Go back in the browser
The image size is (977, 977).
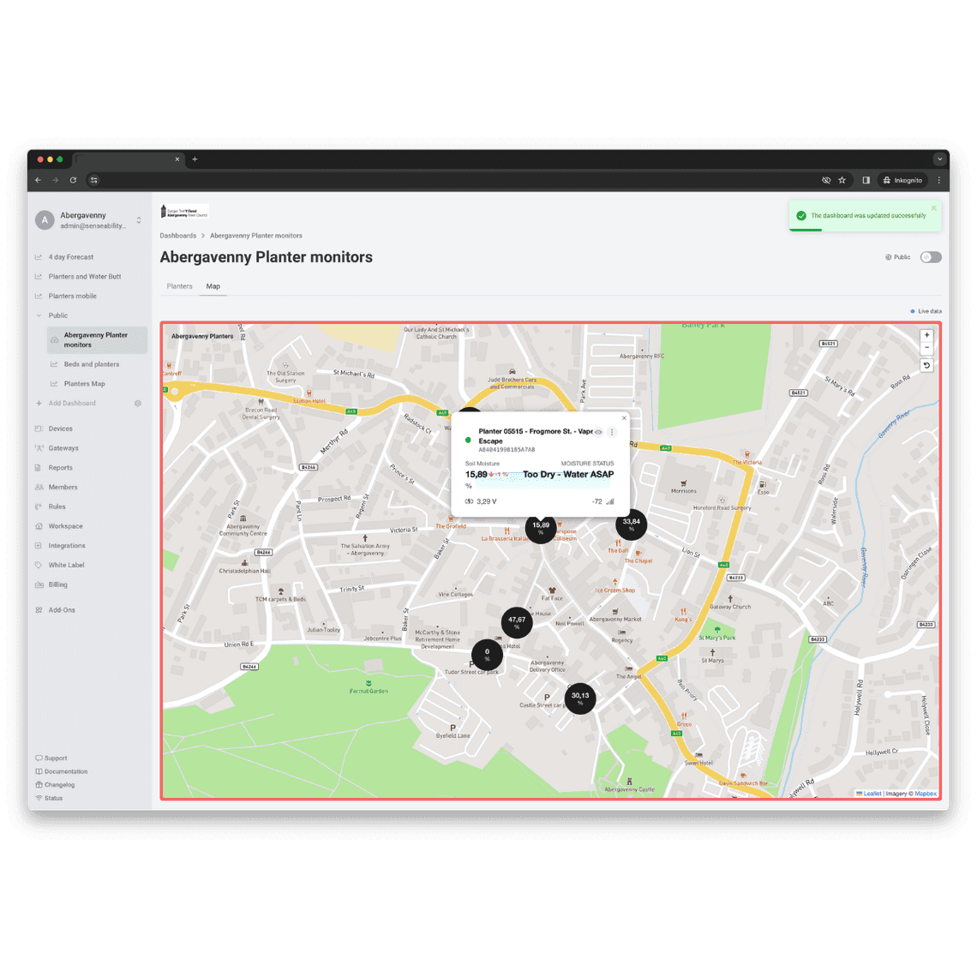(x=39, y=180)
